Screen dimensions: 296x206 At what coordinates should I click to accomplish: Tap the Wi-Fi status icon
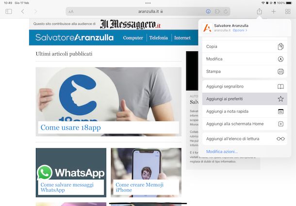point(263,3)
